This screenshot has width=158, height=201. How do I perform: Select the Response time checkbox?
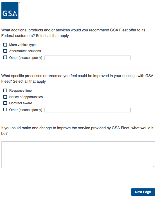5,90
